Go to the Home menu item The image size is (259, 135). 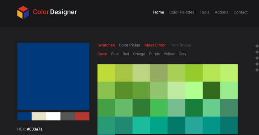(159, 12)
